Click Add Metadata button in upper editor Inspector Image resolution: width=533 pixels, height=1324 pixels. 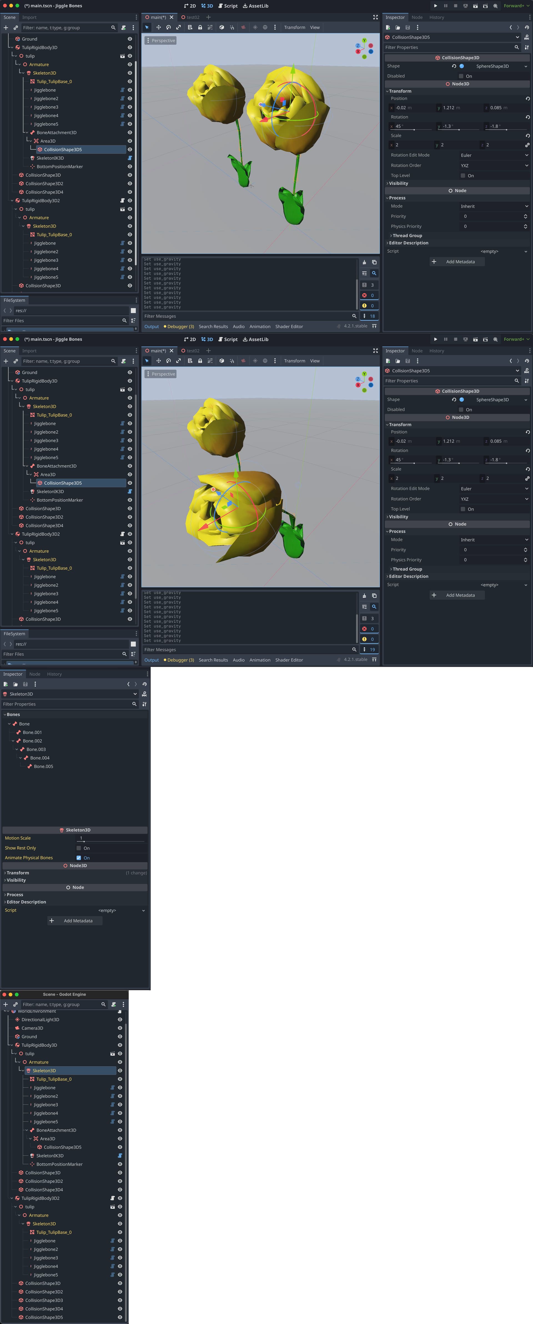point(457,262)
